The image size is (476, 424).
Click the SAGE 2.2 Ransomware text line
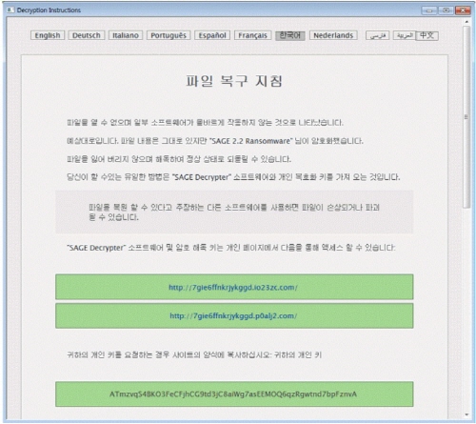click(x=215, y=141)
